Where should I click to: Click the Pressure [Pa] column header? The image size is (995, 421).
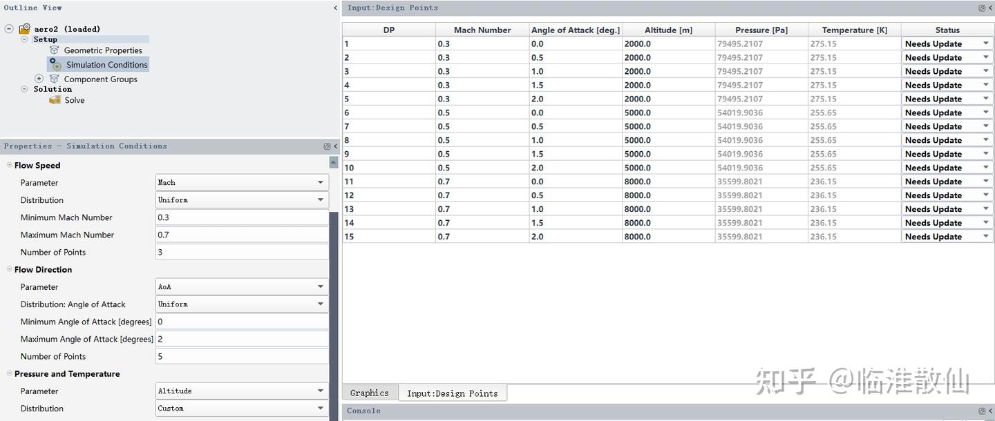coord(761,30)
